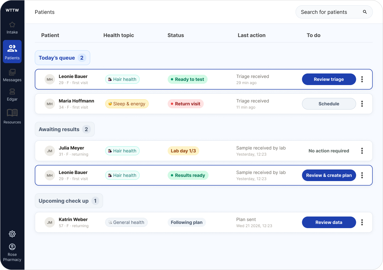Image resolution: width=383 pixels, height=270 pixels.
Task: Open the three-dot menu for Julia Meyer
Action: click(362, 151)
